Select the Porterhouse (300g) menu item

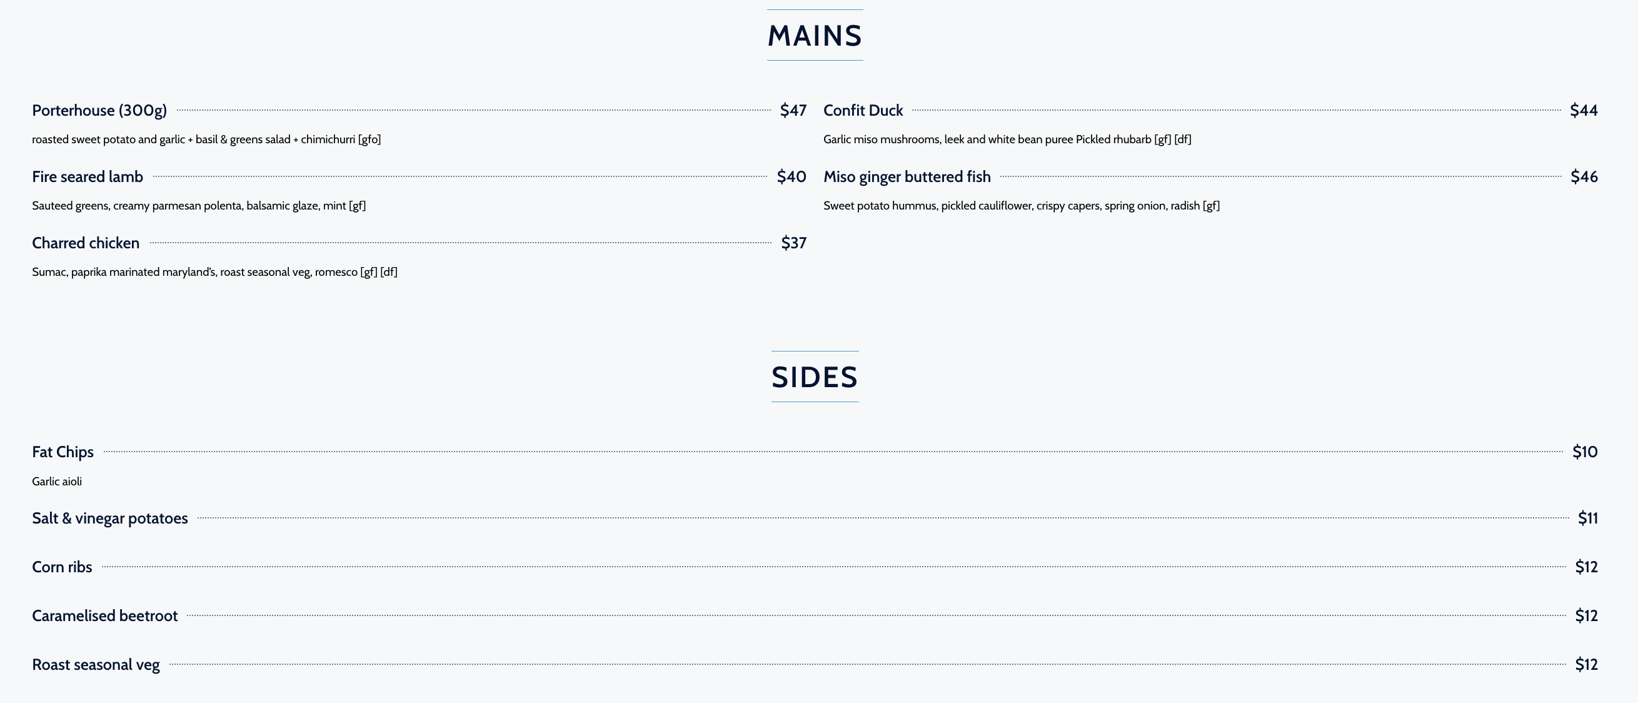99,111
